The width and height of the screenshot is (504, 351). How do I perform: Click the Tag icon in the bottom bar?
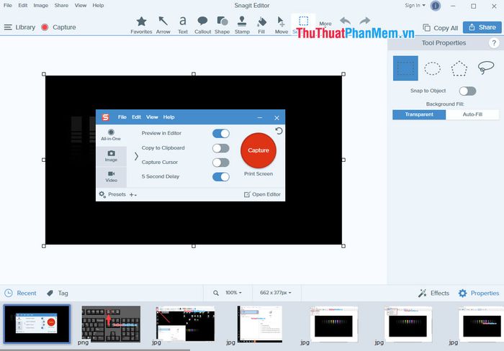tap(50, 293)
